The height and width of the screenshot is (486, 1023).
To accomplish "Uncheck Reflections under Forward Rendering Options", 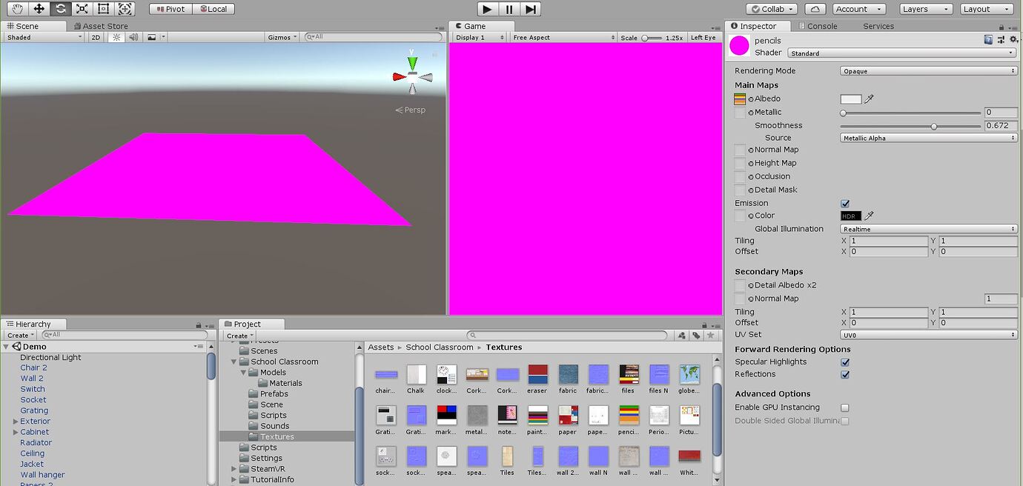I will (844, 374).
